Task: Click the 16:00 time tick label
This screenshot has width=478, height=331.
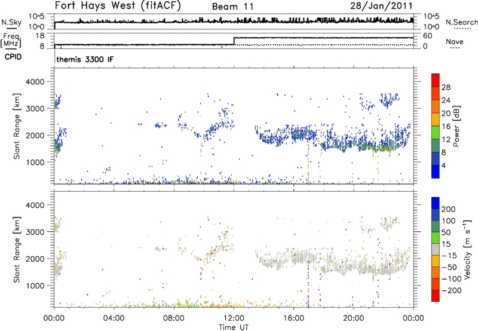Action: (293, 318)
